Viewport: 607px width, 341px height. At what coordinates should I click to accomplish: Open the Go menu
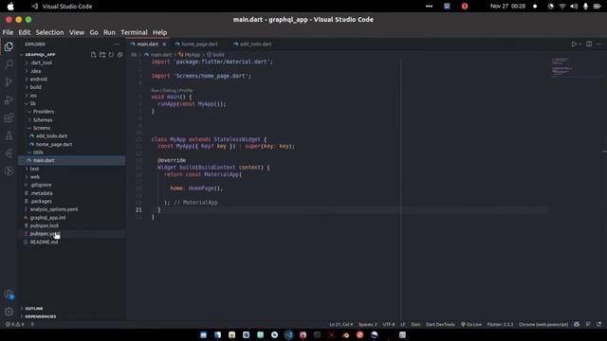94,32
